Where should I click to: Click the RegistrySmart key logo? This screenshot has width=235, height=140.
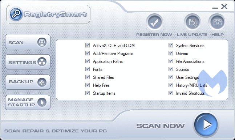(16, 14)
